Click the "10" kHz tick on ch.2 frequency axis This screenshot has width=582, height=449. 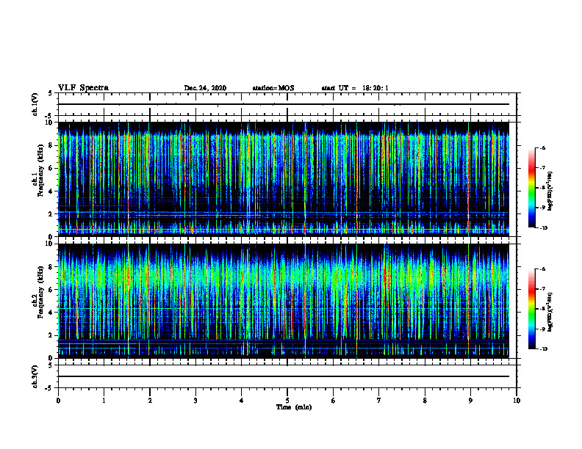pos(51,244)
